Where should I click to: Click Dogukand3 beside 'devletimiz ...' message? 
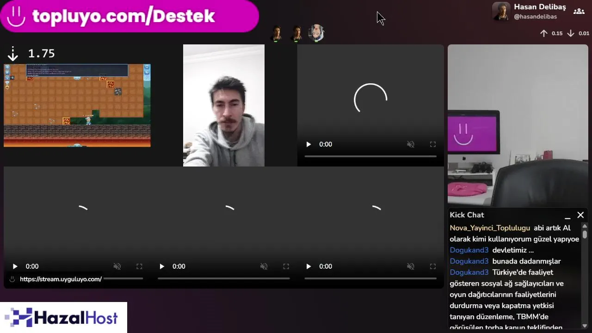469,250
